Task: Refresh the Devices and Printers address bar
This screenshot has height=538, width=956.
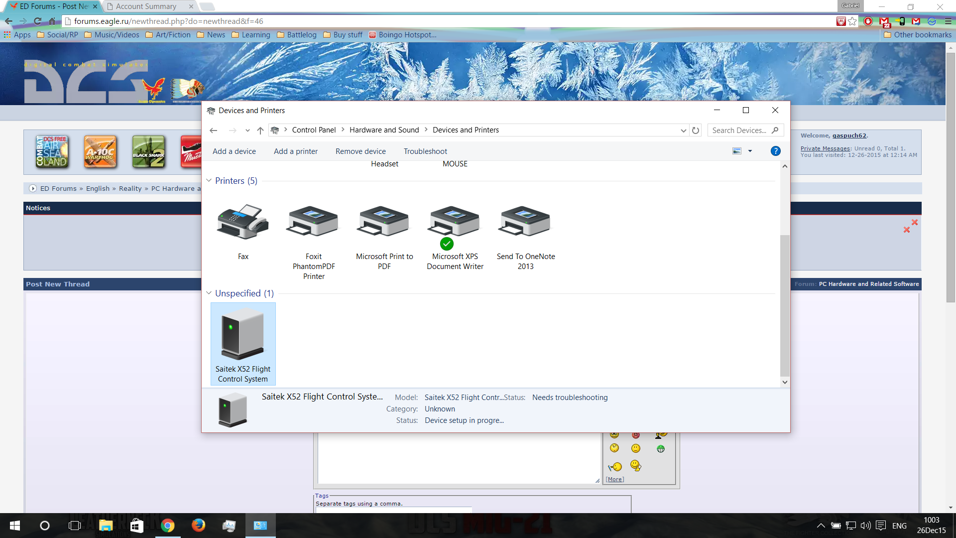Action: point(696,131)
